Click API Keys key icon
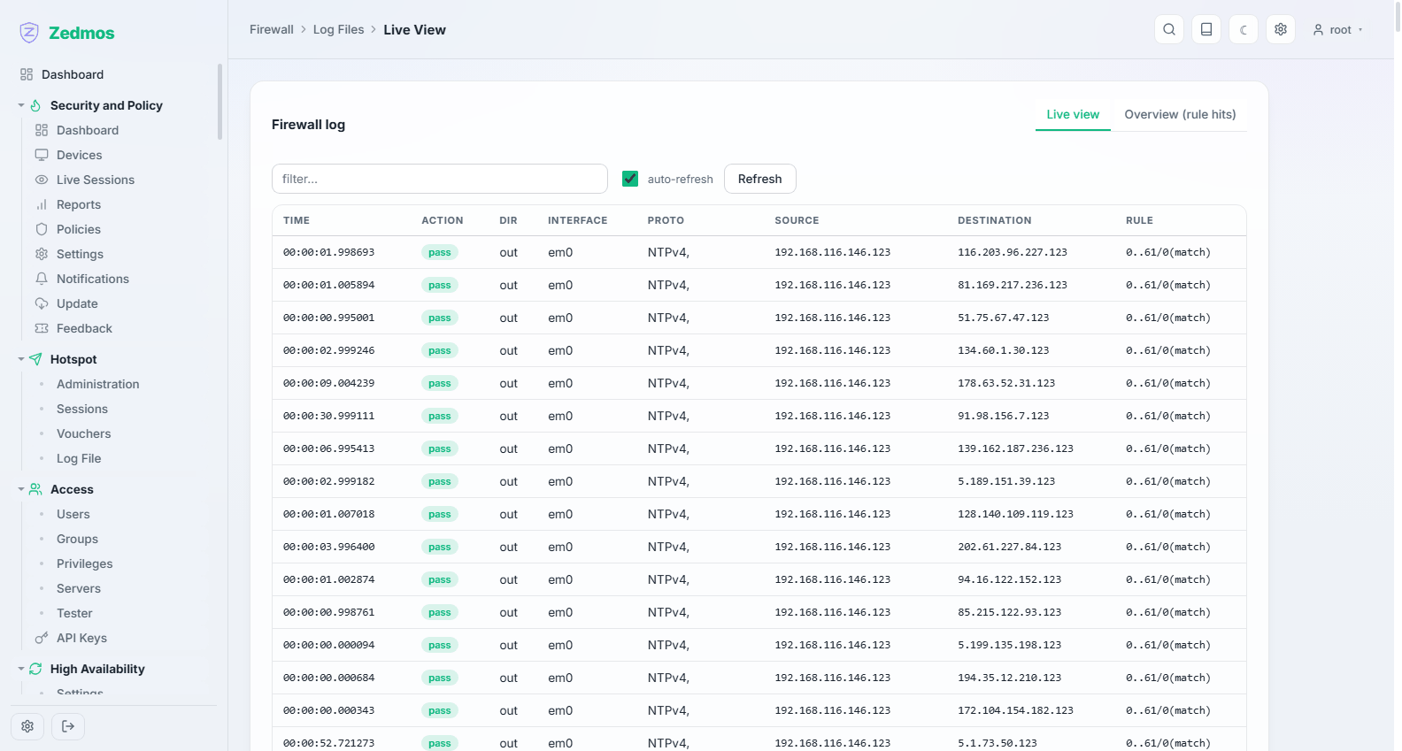Screen dimensions: 1402x751 tap(42, 638)
